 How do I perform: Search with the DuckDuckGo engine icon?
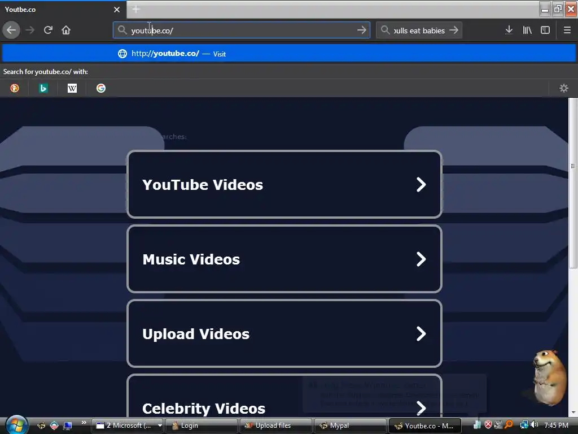coord(14,88)
